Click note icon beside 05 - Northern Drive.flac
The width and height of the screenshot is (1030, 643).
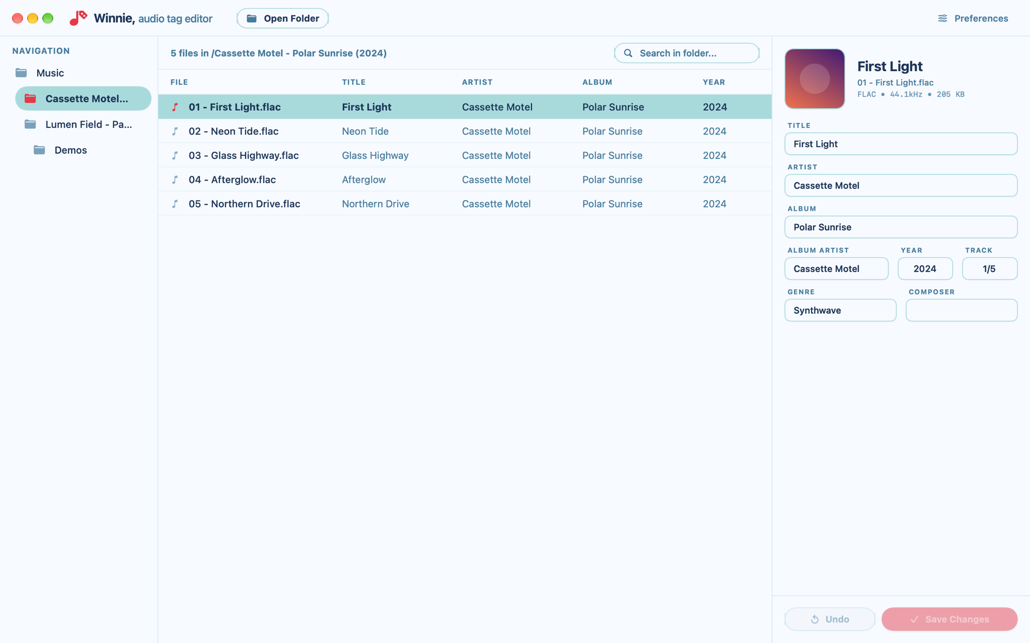coord(175,204)
